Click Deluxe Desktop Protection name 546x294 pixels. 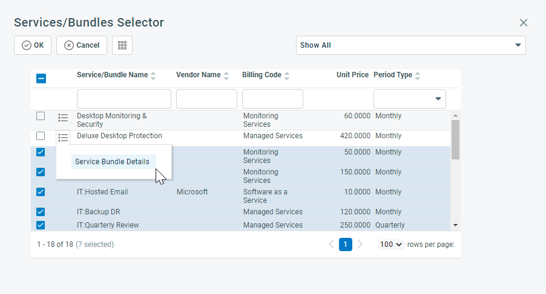[119, 136]
